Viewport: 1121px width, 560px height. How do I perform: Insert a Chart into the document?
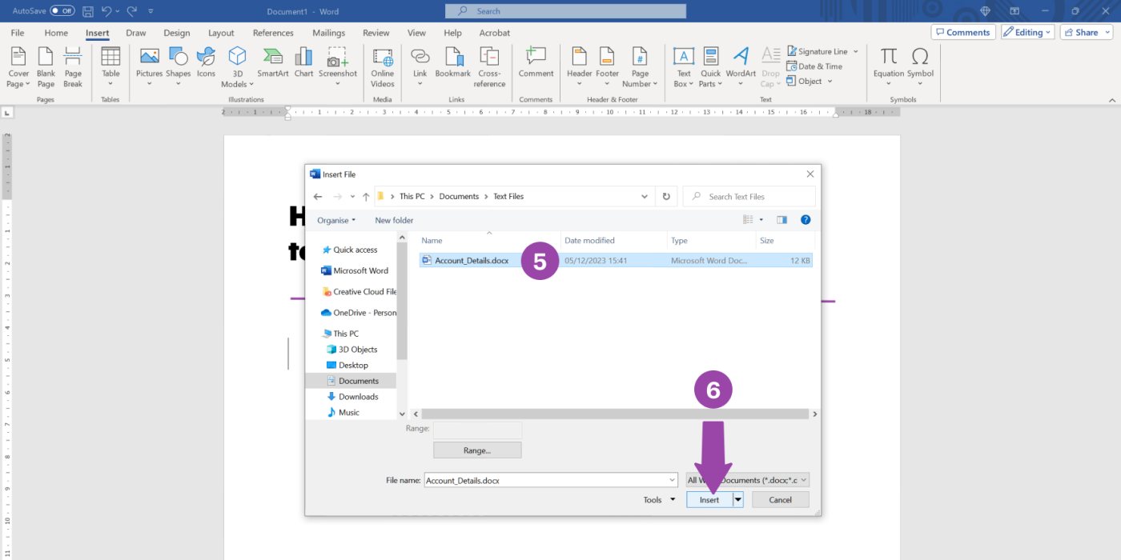pyautogui.click(x=303, y=64)
